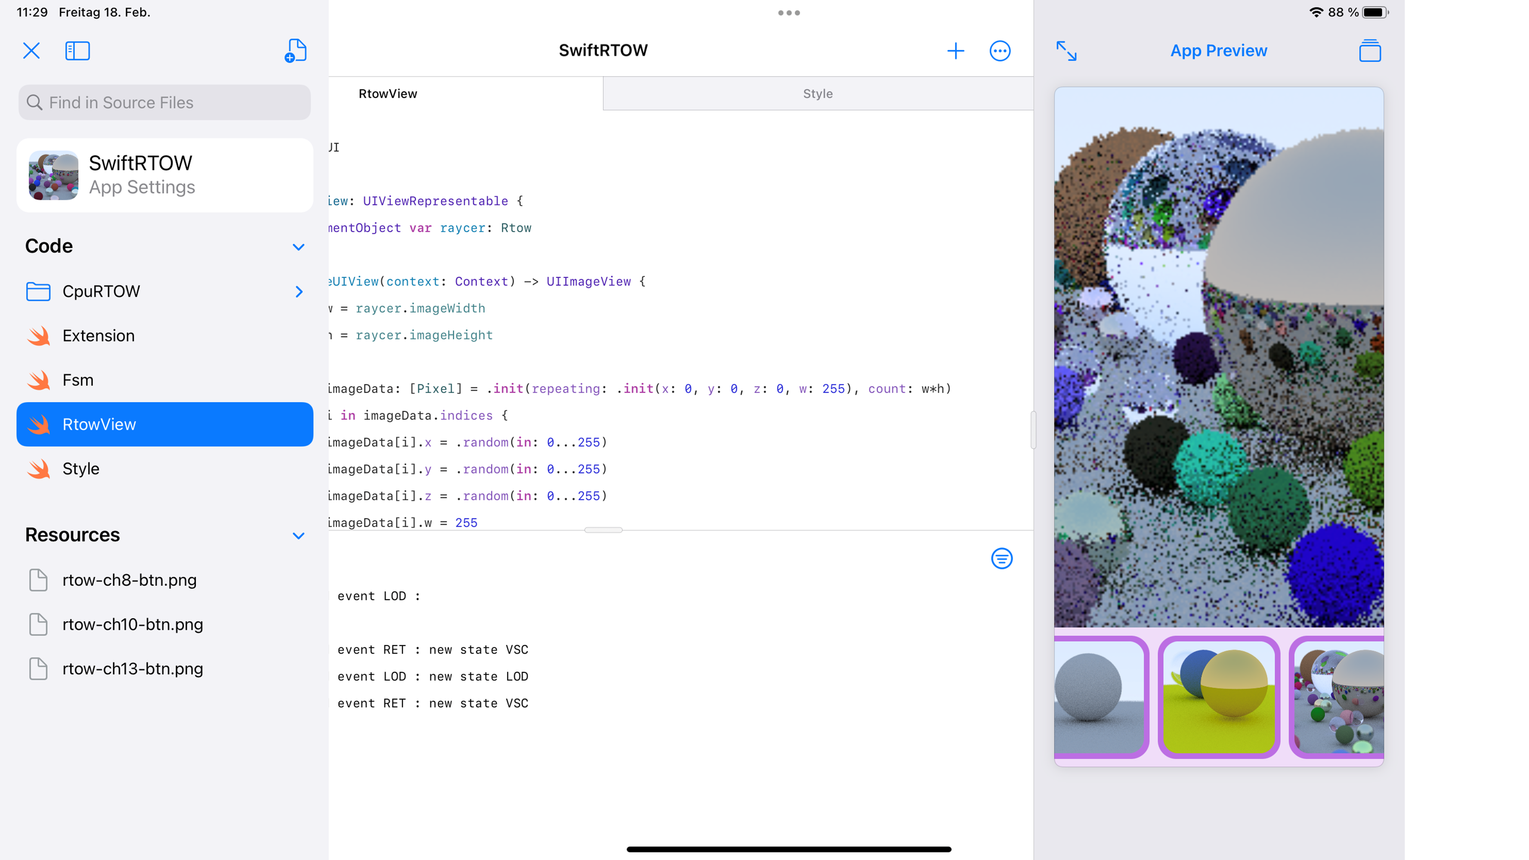Screen dimensions: 1529x860
Task: Open the rtow-ch10-btn.png resource
Action: point(132,625)
